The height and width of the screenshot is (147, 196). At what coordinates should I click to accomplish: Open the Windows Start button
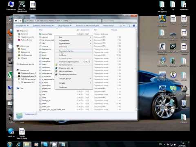click(9, 144)
